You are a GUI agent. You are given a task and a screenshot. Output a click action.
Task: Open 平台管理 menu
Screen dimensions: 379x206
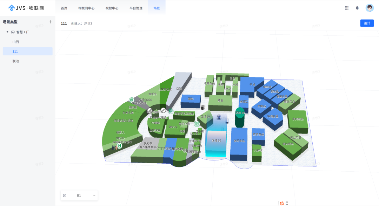coord(136,8)
